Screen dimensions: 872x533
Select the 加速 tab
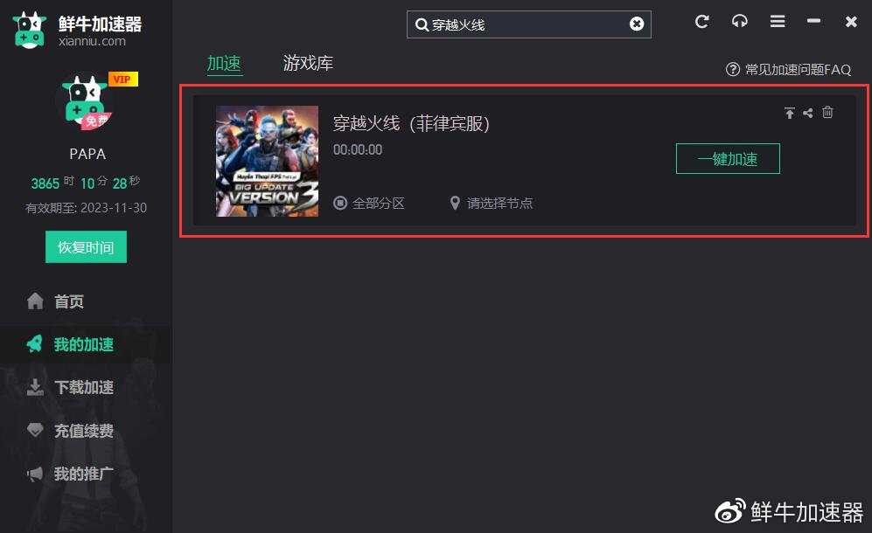(224, 63)
